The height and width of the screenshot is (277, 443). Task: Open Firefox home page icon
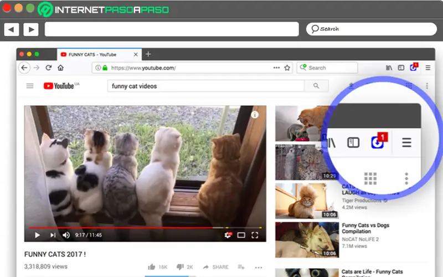pyautogui.click(x=60, y=68)
